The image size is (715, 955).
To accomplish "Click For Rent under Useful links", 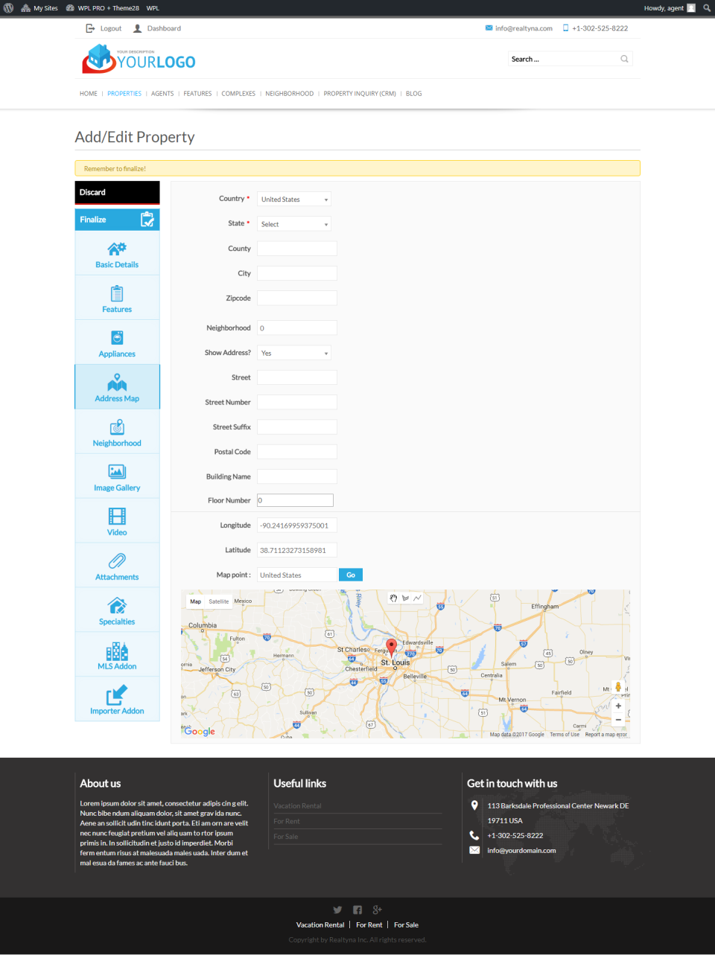I will (x=287, y=821).
